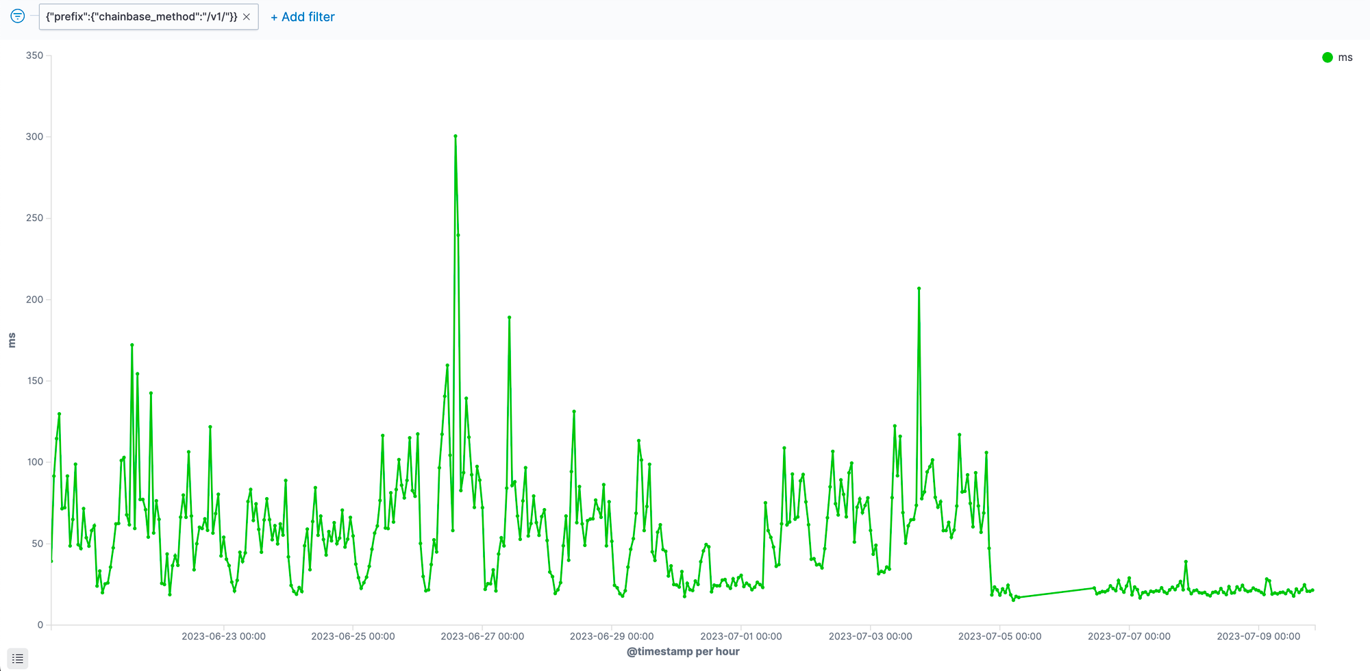Click the 200 y-axis value
Viewport: 1370px width, 671px height.
point(34,299)
